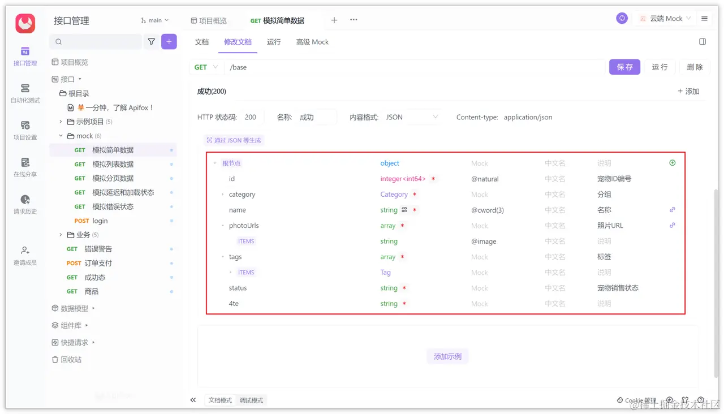Click the green plus icon on 根节点 row
Screen dimensions: 724x414
[x=672, y=162]
